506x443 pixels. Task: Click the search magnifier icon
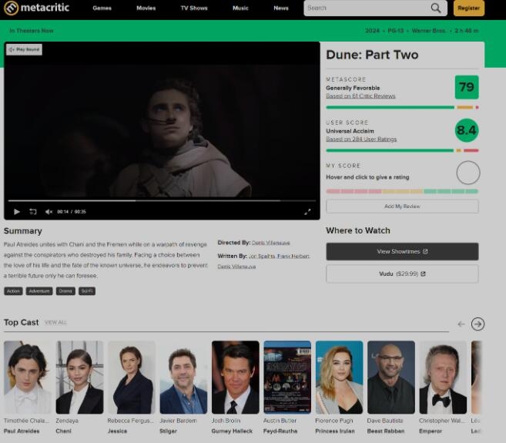pos(436,8)
